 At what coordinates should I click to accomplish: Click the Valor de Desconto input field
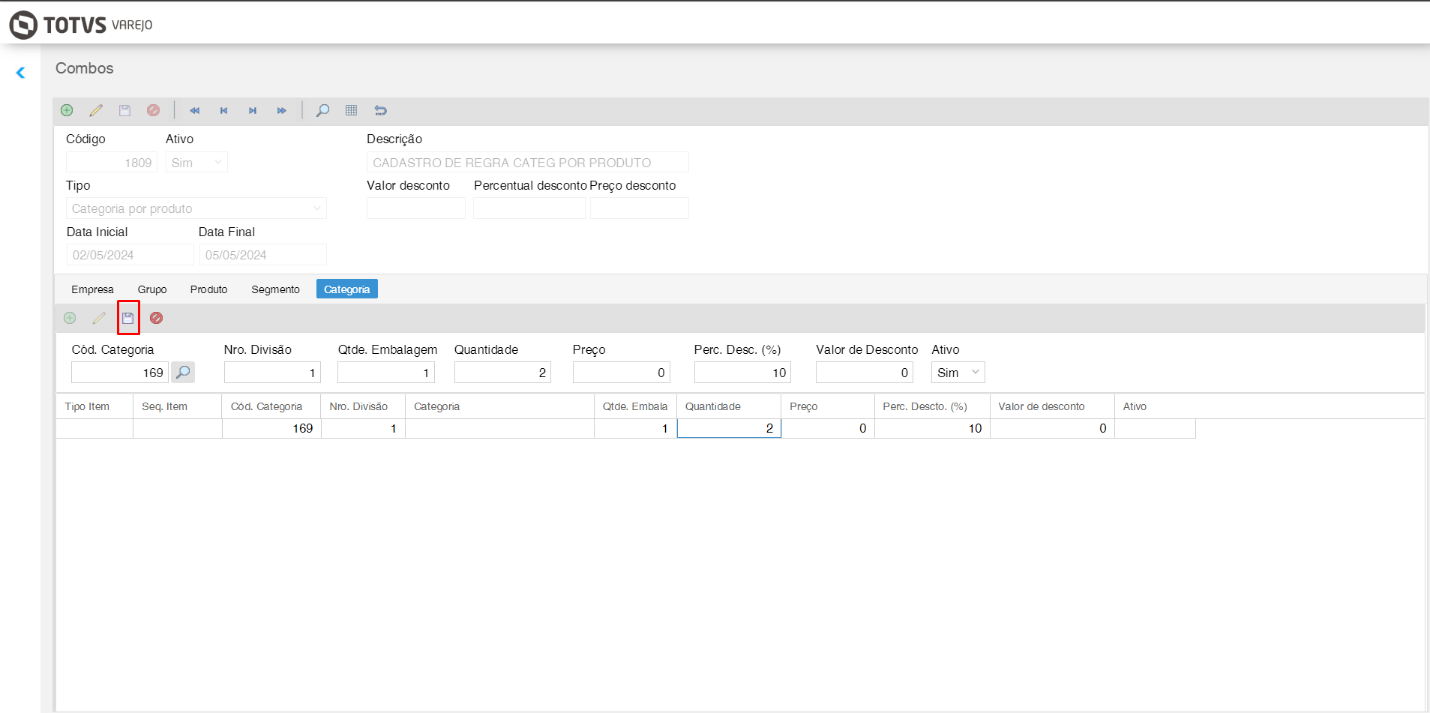(863, 373)
